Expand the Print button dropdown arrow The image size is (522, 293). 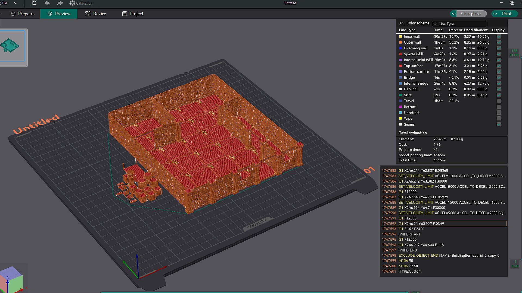point(495,14)
